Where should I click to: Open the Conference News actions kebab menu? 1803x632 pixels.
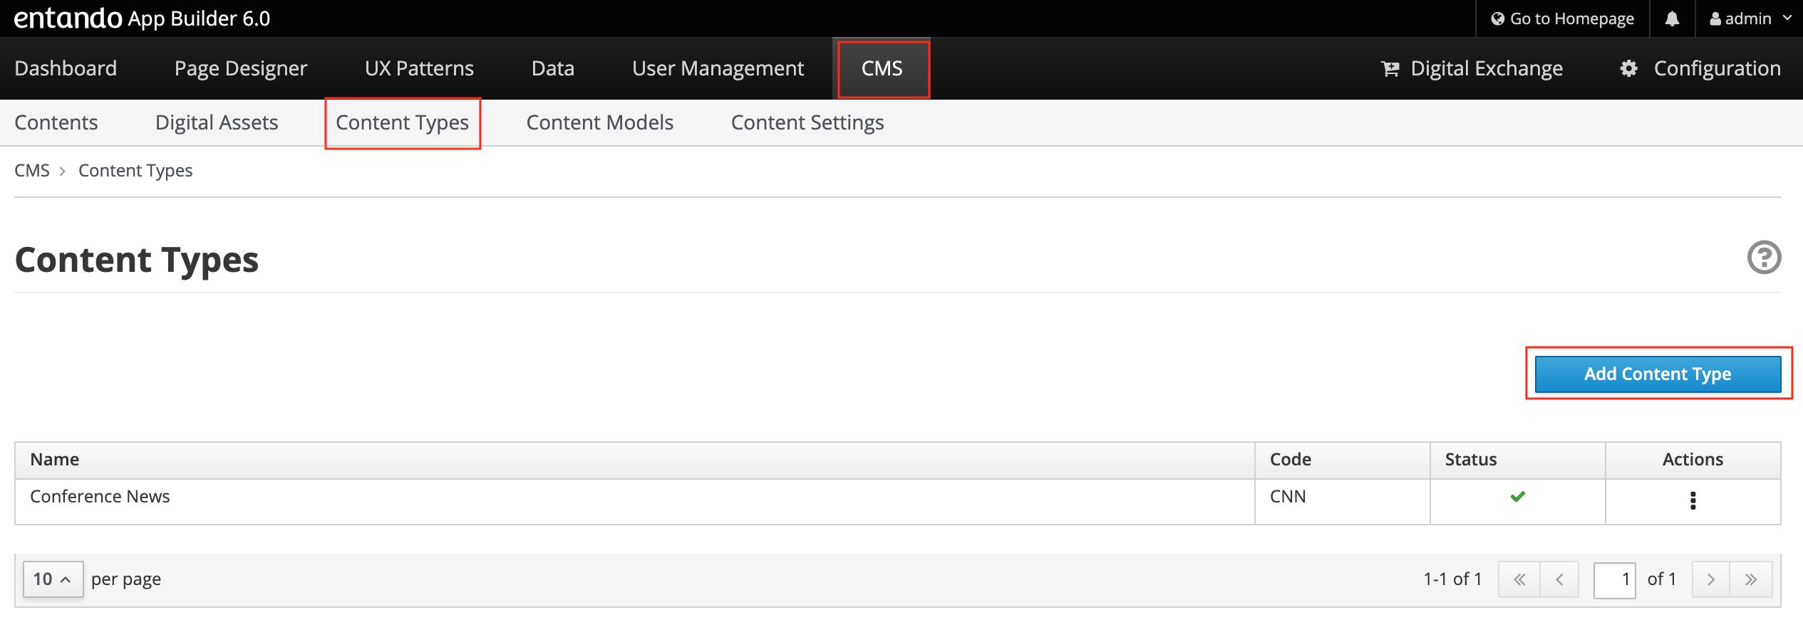[1693, 500]
